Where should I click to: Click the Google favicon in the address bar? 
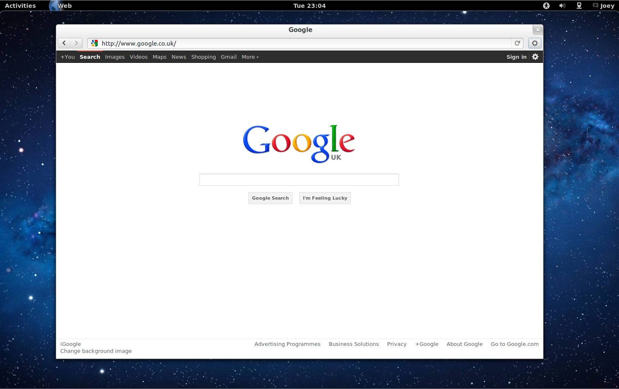point(94,43)
